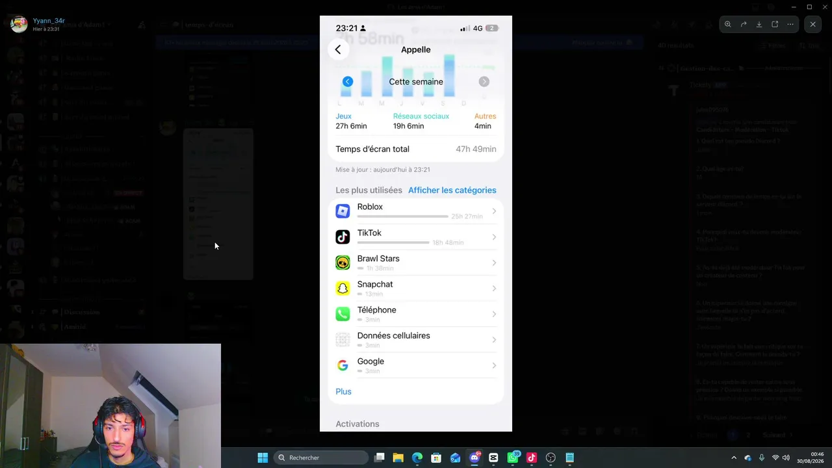
Task: Click the Google app icon
Action: pyautogui.click(x=343, y=365)
